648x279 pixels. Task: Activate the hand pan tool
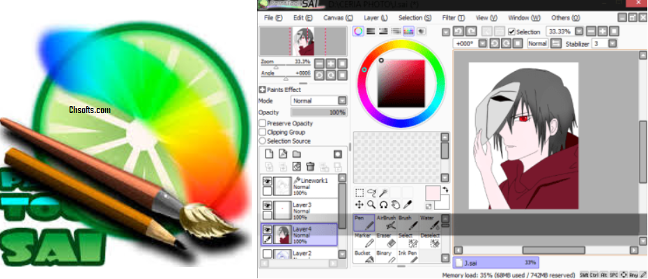pos(396,204)
